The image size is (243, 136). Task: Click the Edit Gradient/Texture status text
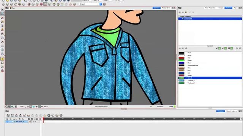point(101,107)
